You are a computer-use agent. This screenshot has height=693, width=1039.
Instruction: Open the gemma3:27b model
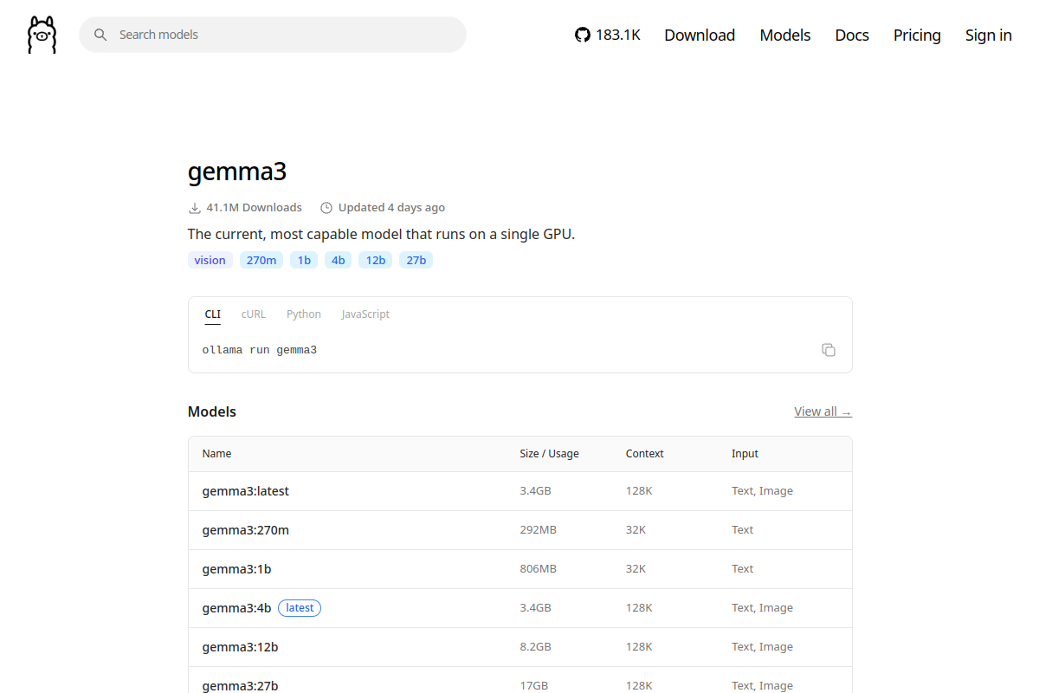[x=240, y=686]
